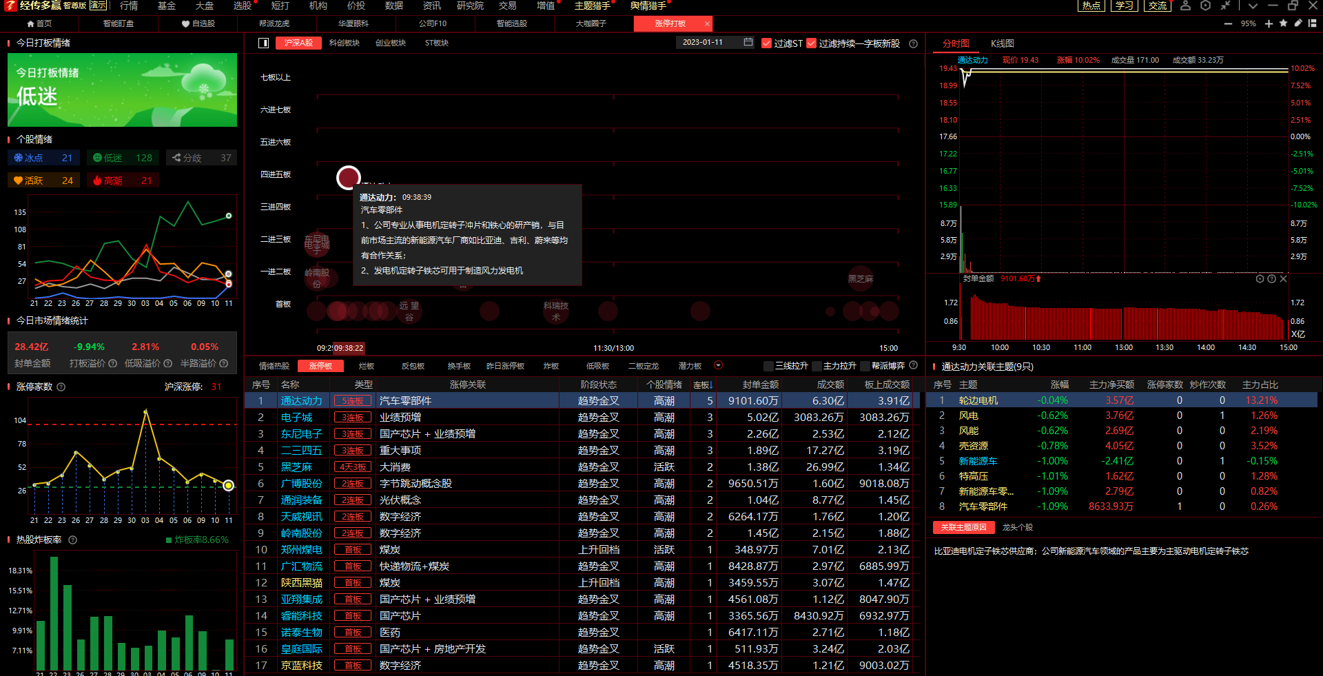This screenshot has width=1323, height=676.
Task: Select the ST板块 tab
Action: click(437, 43)
